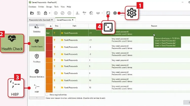Click the key icon in the score 1 row
190x106 pixels.
pyautogui.click(x=54, y=60)
